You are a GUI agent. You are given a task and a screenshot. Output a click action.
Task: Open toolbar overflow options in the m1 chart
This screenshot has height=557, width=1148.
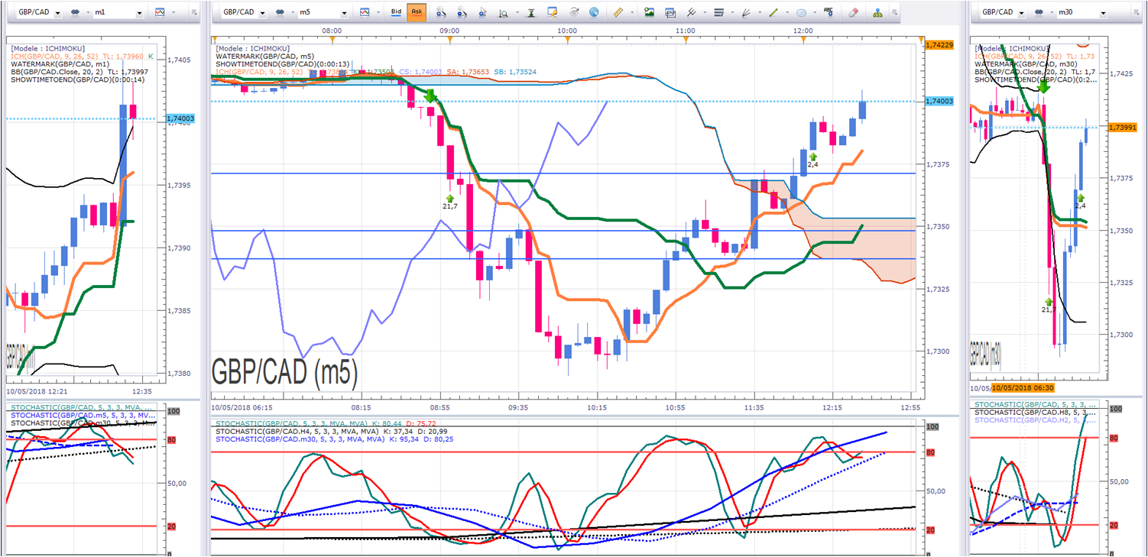(x=194, y=12)
